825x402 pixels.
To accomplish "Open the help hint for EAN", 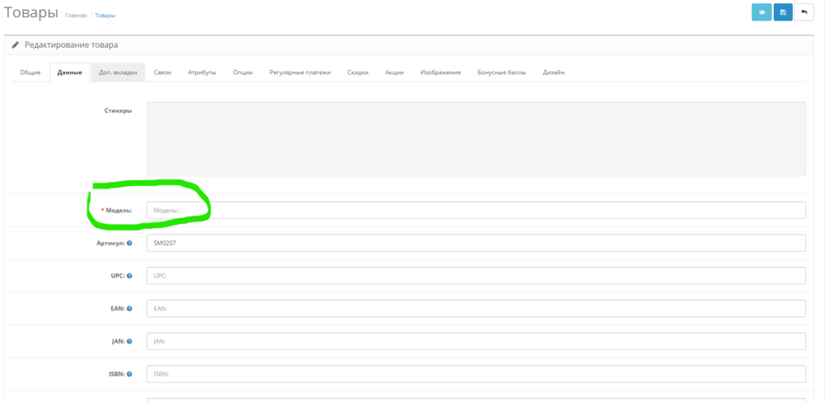I will tap(130, 308).
